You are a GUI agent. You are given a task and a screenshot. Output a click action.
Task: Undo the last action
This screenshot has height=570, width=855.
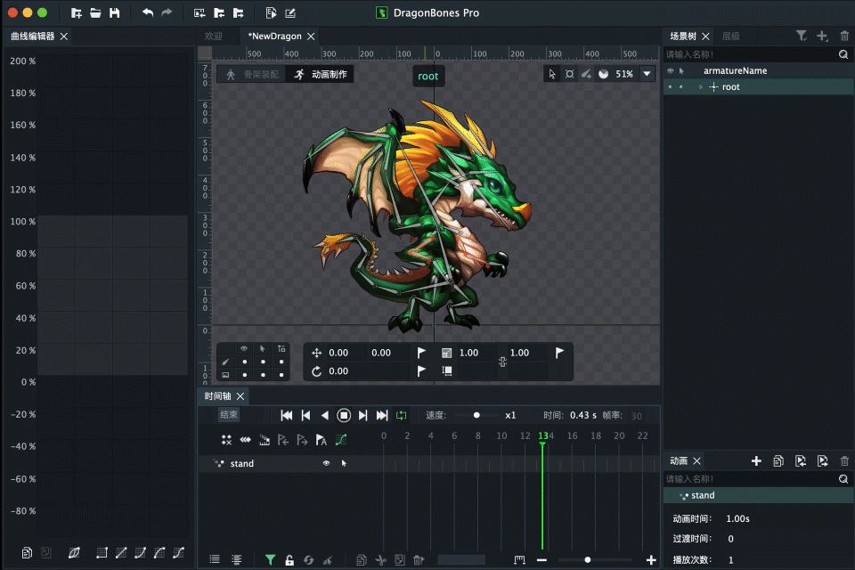pos(147,12)
